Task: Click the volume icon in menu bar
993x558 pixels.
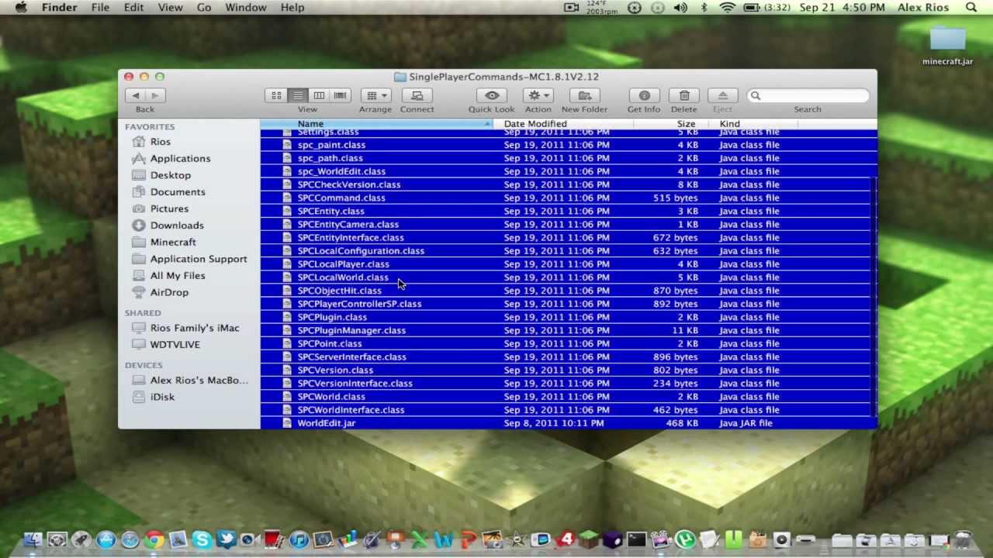Action: (680, 8)
